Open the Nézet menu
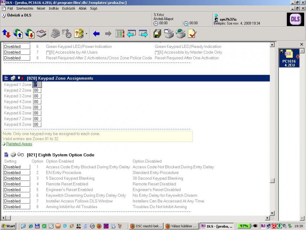This screenshot has width=306, height=230. (x=41, y=8)
